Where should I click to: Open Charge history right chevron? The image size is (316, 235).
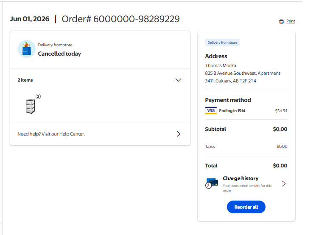click(x=284, y=184)
